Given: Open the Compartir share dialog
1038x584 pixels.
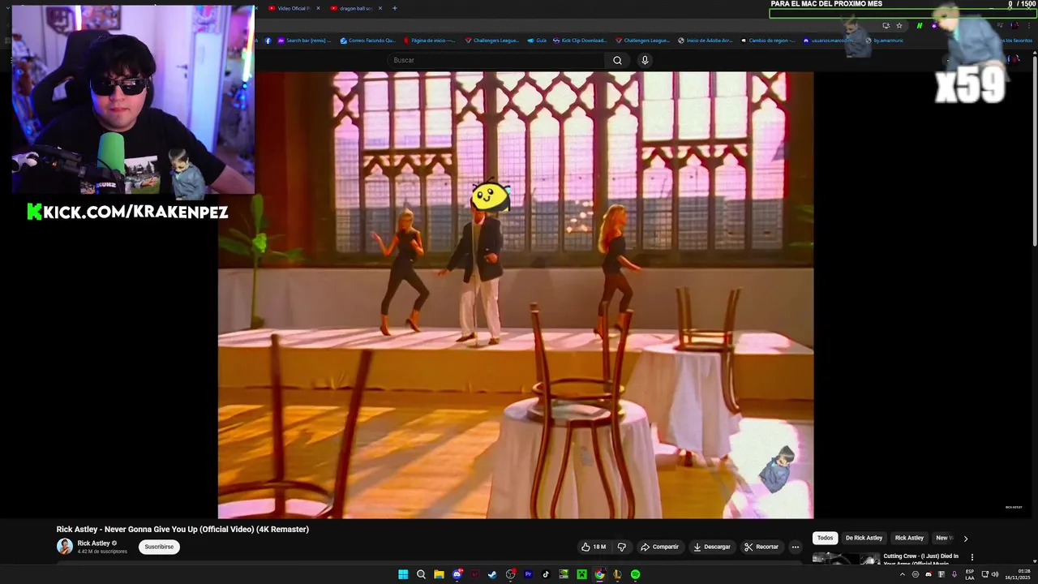Looking at the screenshot, I should (x=659, y=547).
